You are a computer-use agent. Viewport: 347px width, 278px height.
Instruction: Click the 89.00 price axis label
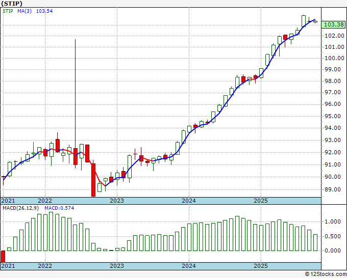(332, 189)
